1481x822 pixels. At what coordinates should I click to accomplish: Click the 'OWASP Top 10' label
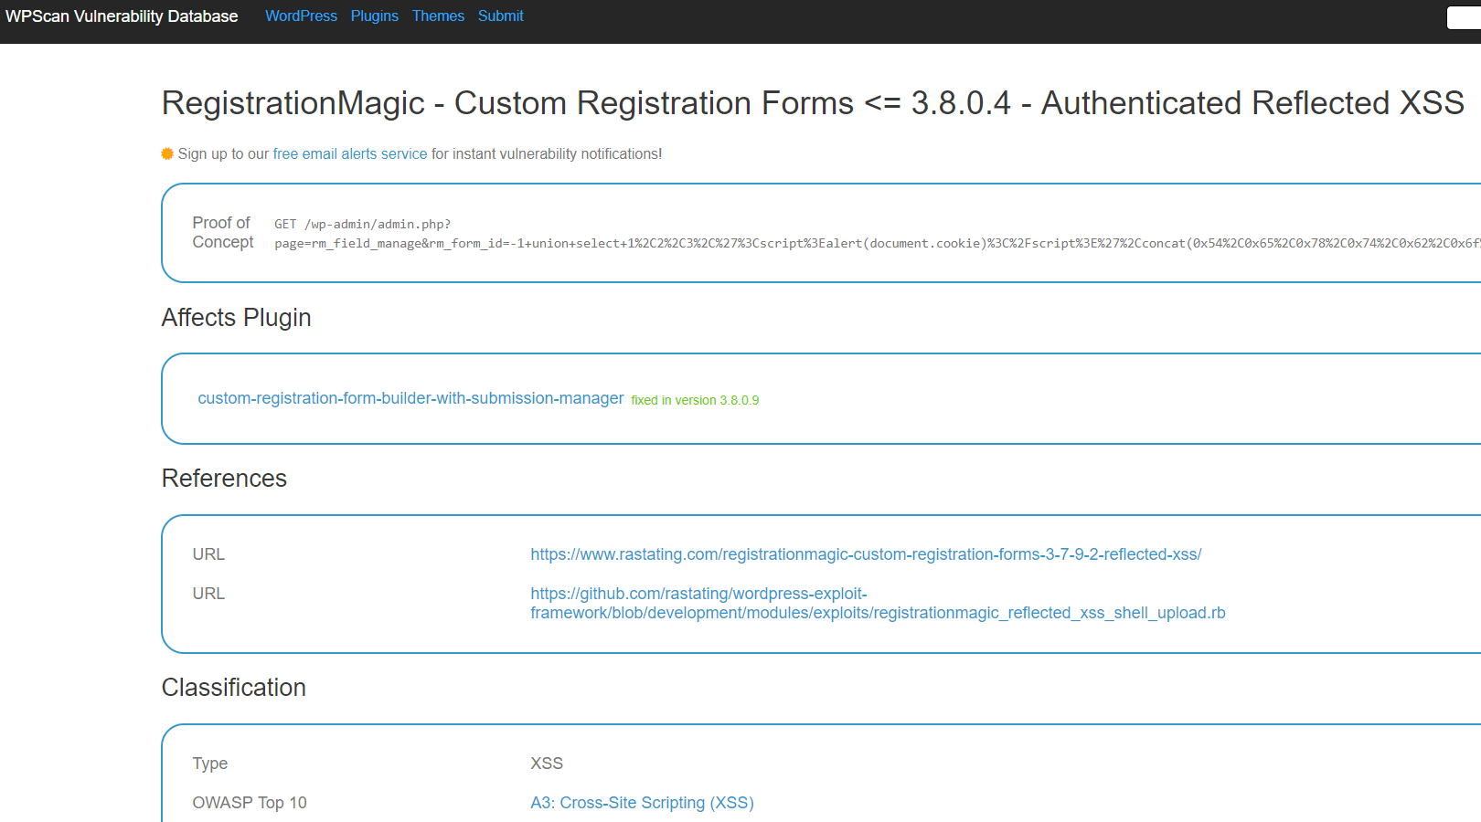tap(250, 803)
